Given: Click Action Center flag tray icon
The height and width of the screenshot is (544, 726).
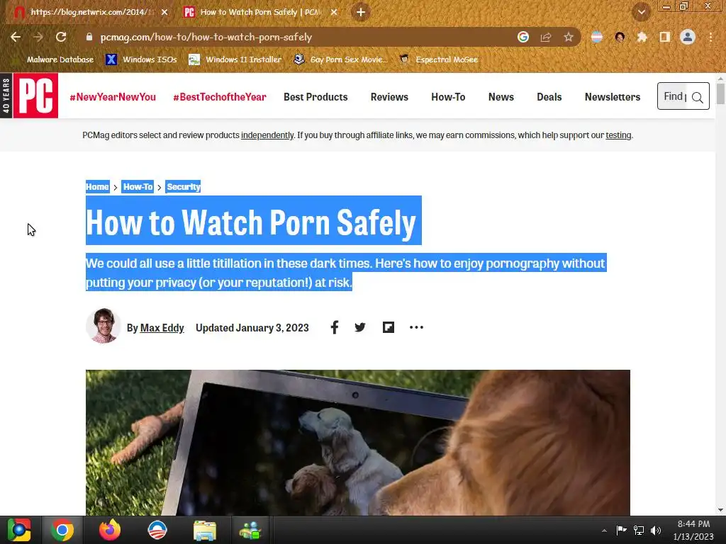Looking at the screenshot, I should click(621, 530).
